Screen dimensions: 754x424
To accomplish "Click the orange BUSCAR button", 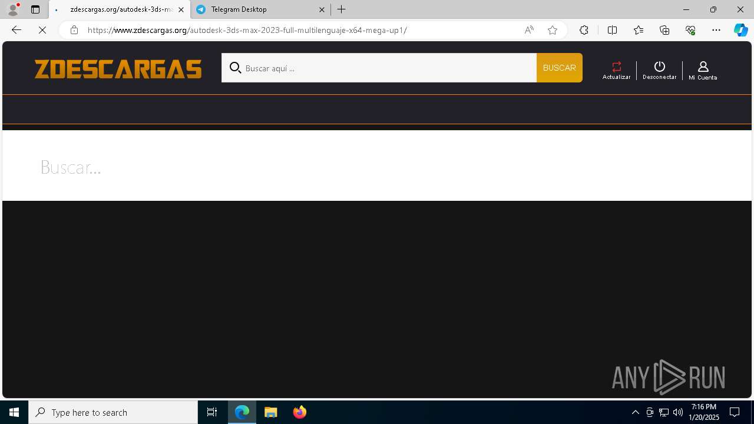I will pos(559,68).
